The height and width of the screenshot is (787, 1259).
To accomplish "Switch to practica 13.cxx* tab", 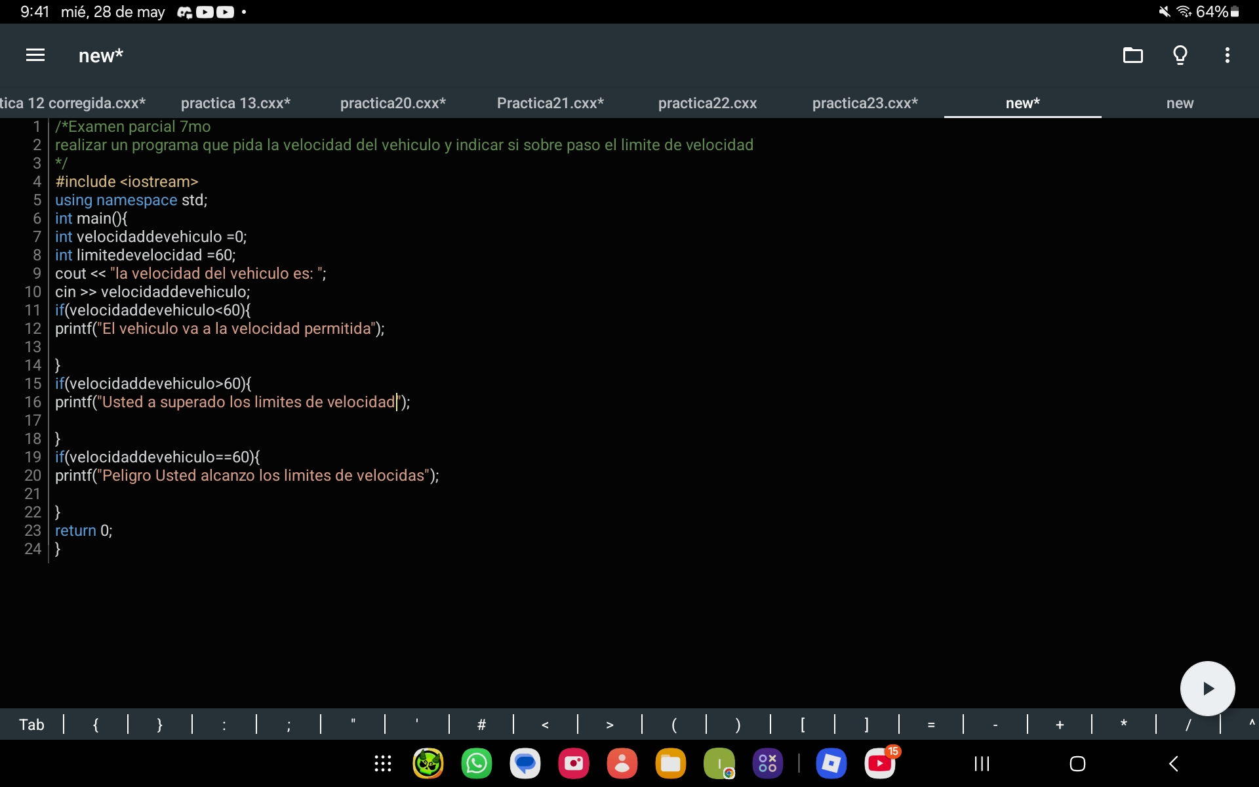I will pyautogui.click(x=235, y=103).
